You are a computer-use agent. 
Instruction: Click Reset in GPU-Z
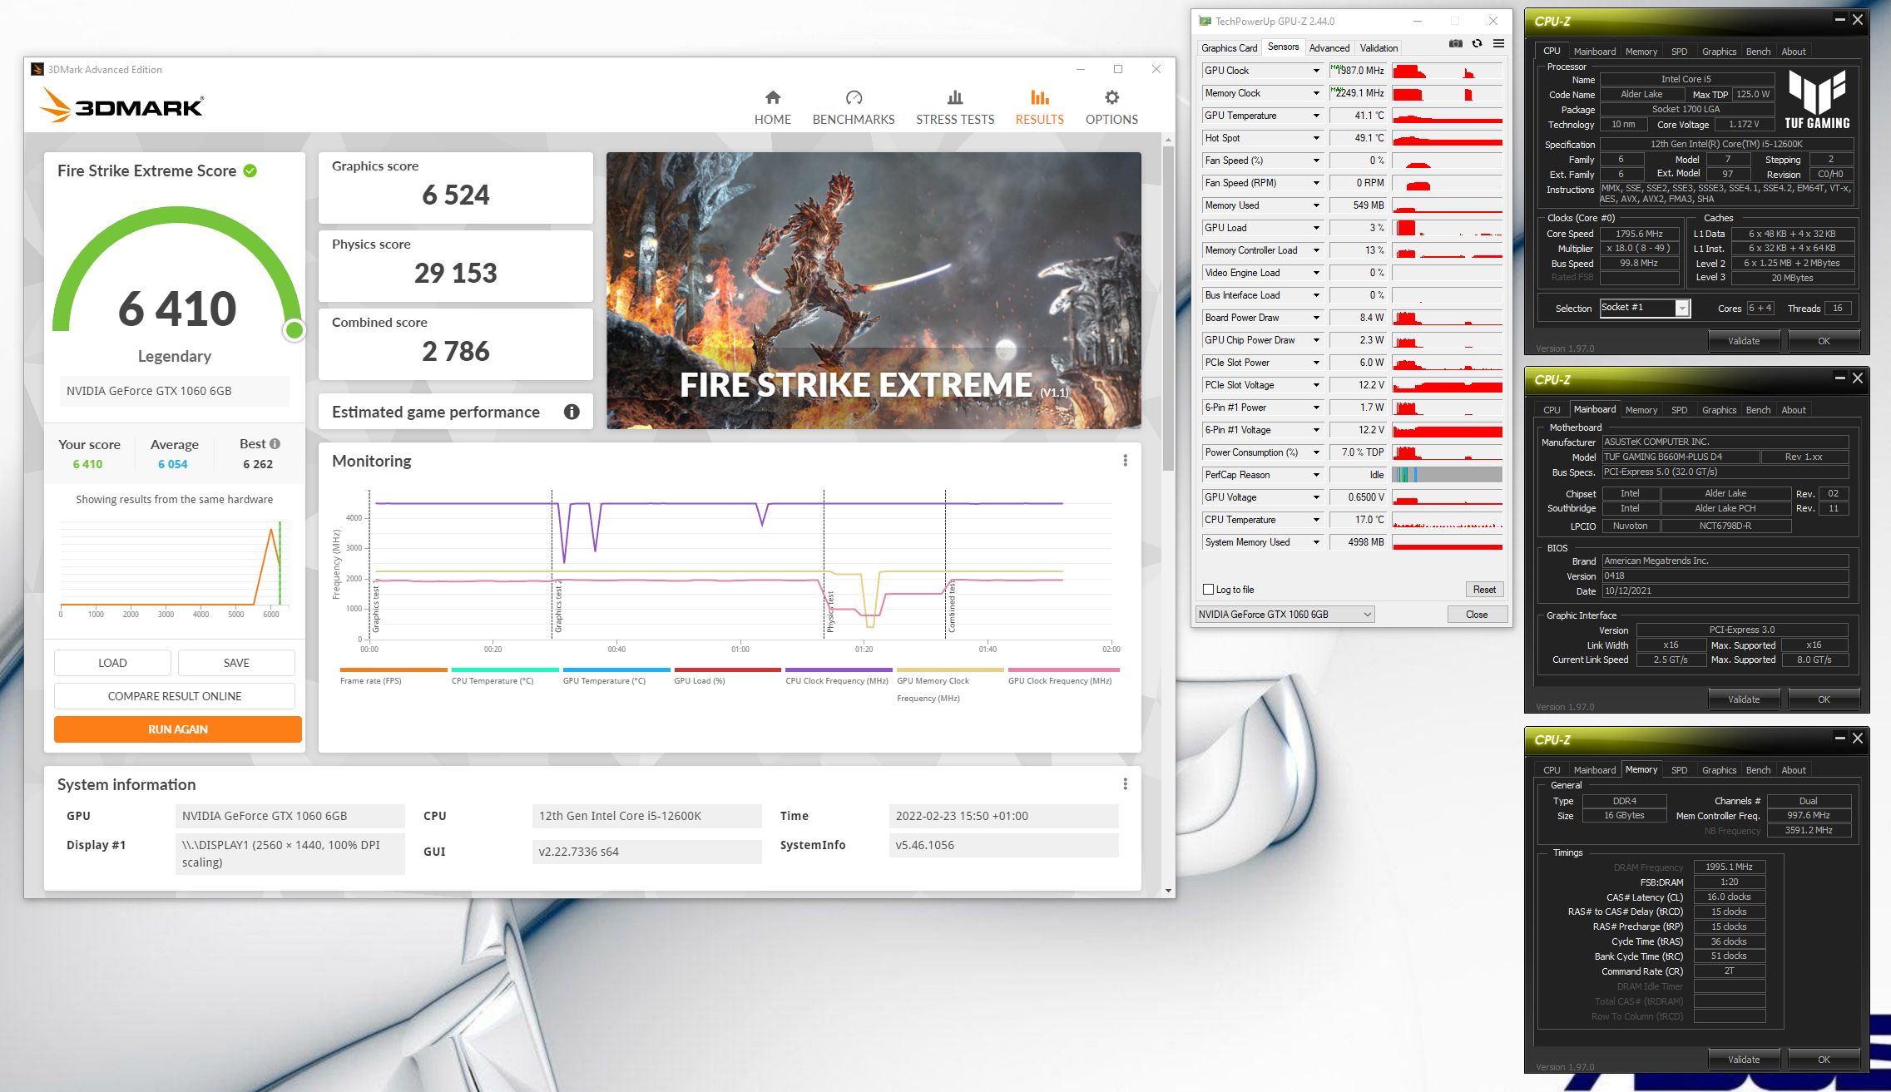(x=1484, y=590)
